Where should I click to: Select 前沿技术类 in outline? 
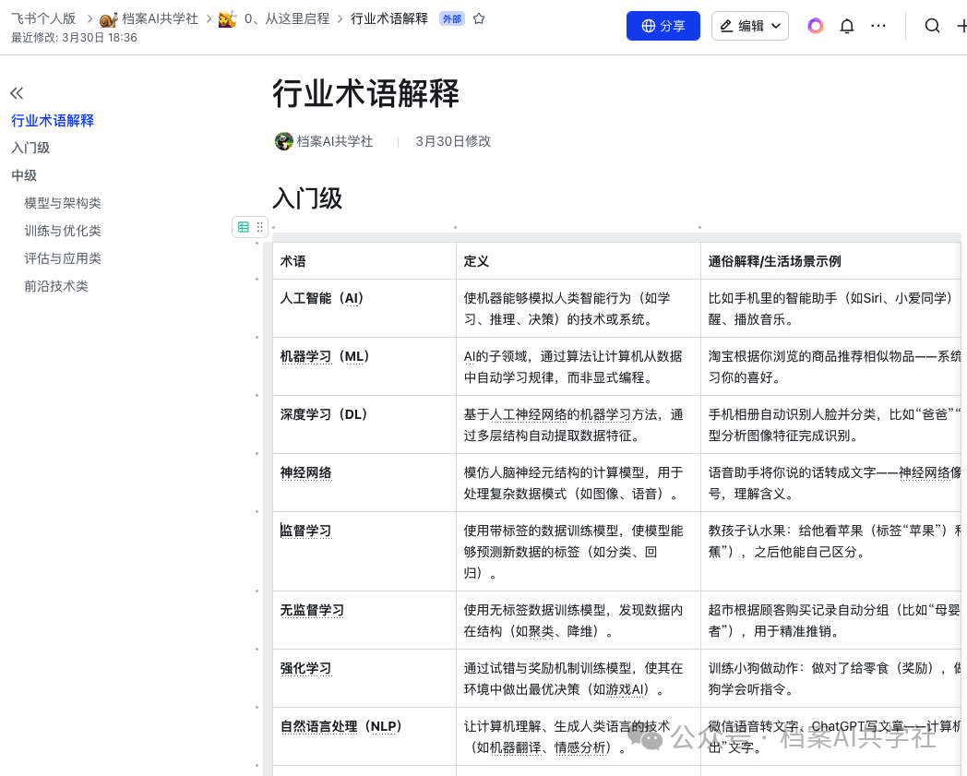pos(56,286)
